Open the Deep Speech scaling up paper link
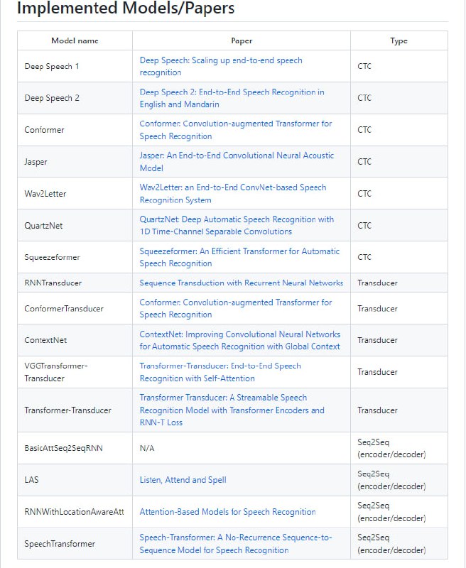Screen dimensions: 466x568 tap(220, 60)
